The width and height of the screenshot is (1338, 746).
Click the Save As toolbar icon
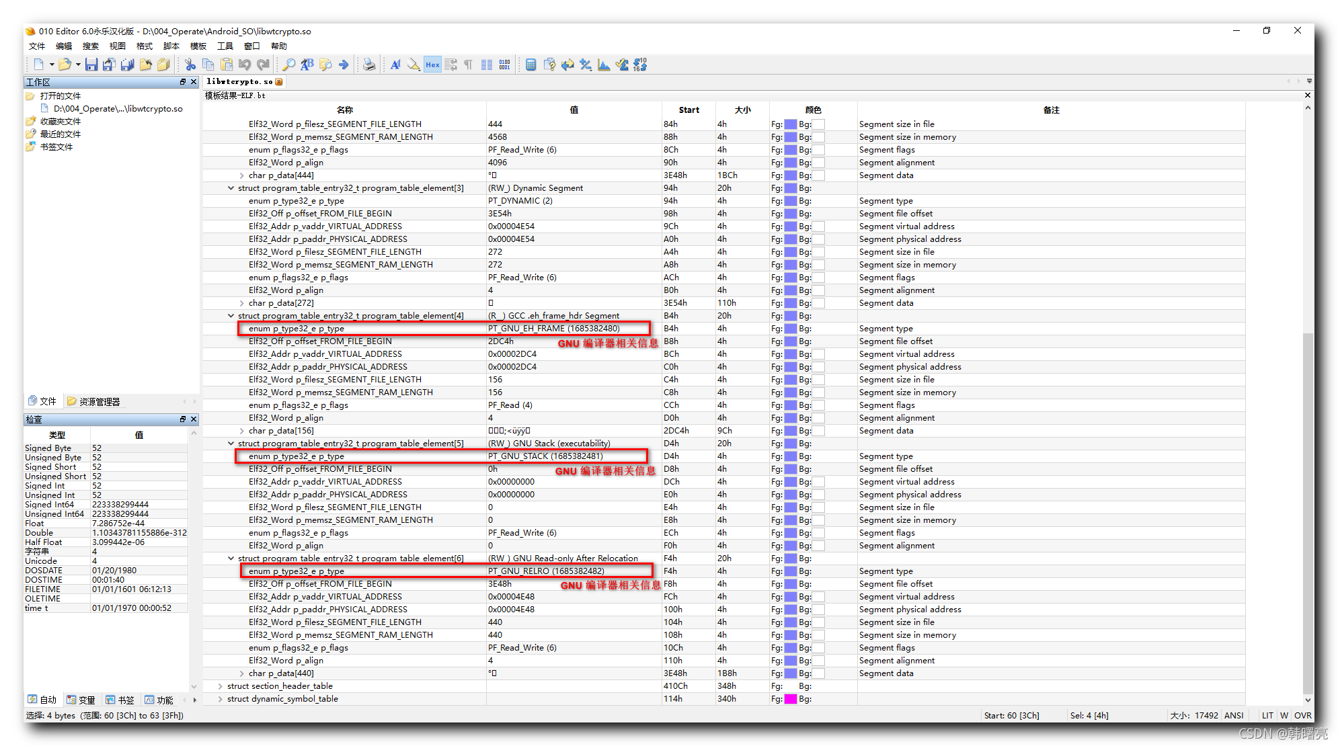(109, 65)
